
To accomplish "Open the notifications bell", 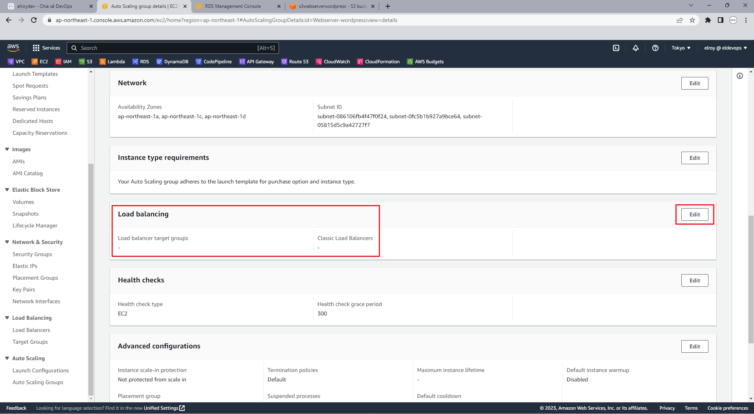I will (x=635, y=48).
